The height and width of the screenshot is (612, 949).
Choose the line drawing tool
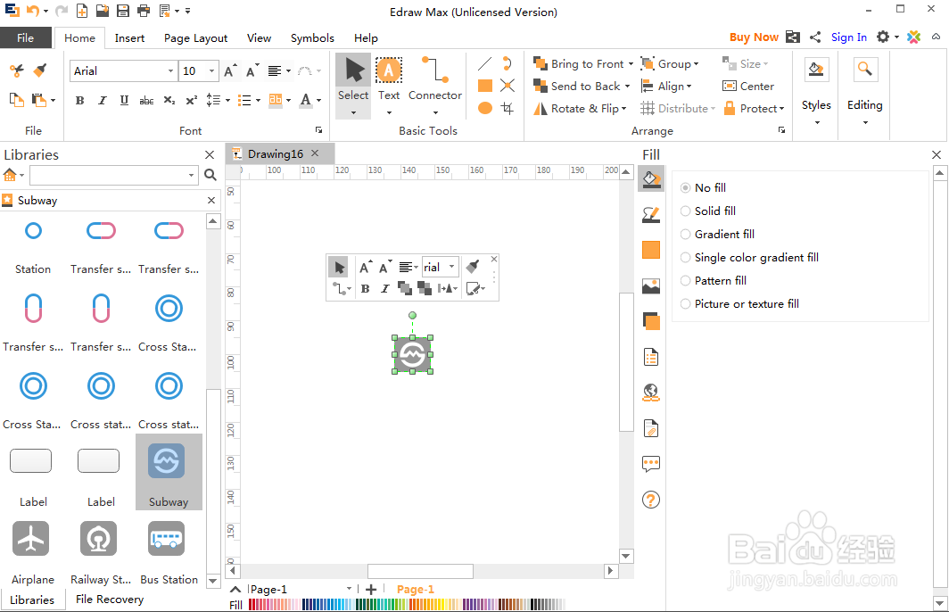point(485,63)
